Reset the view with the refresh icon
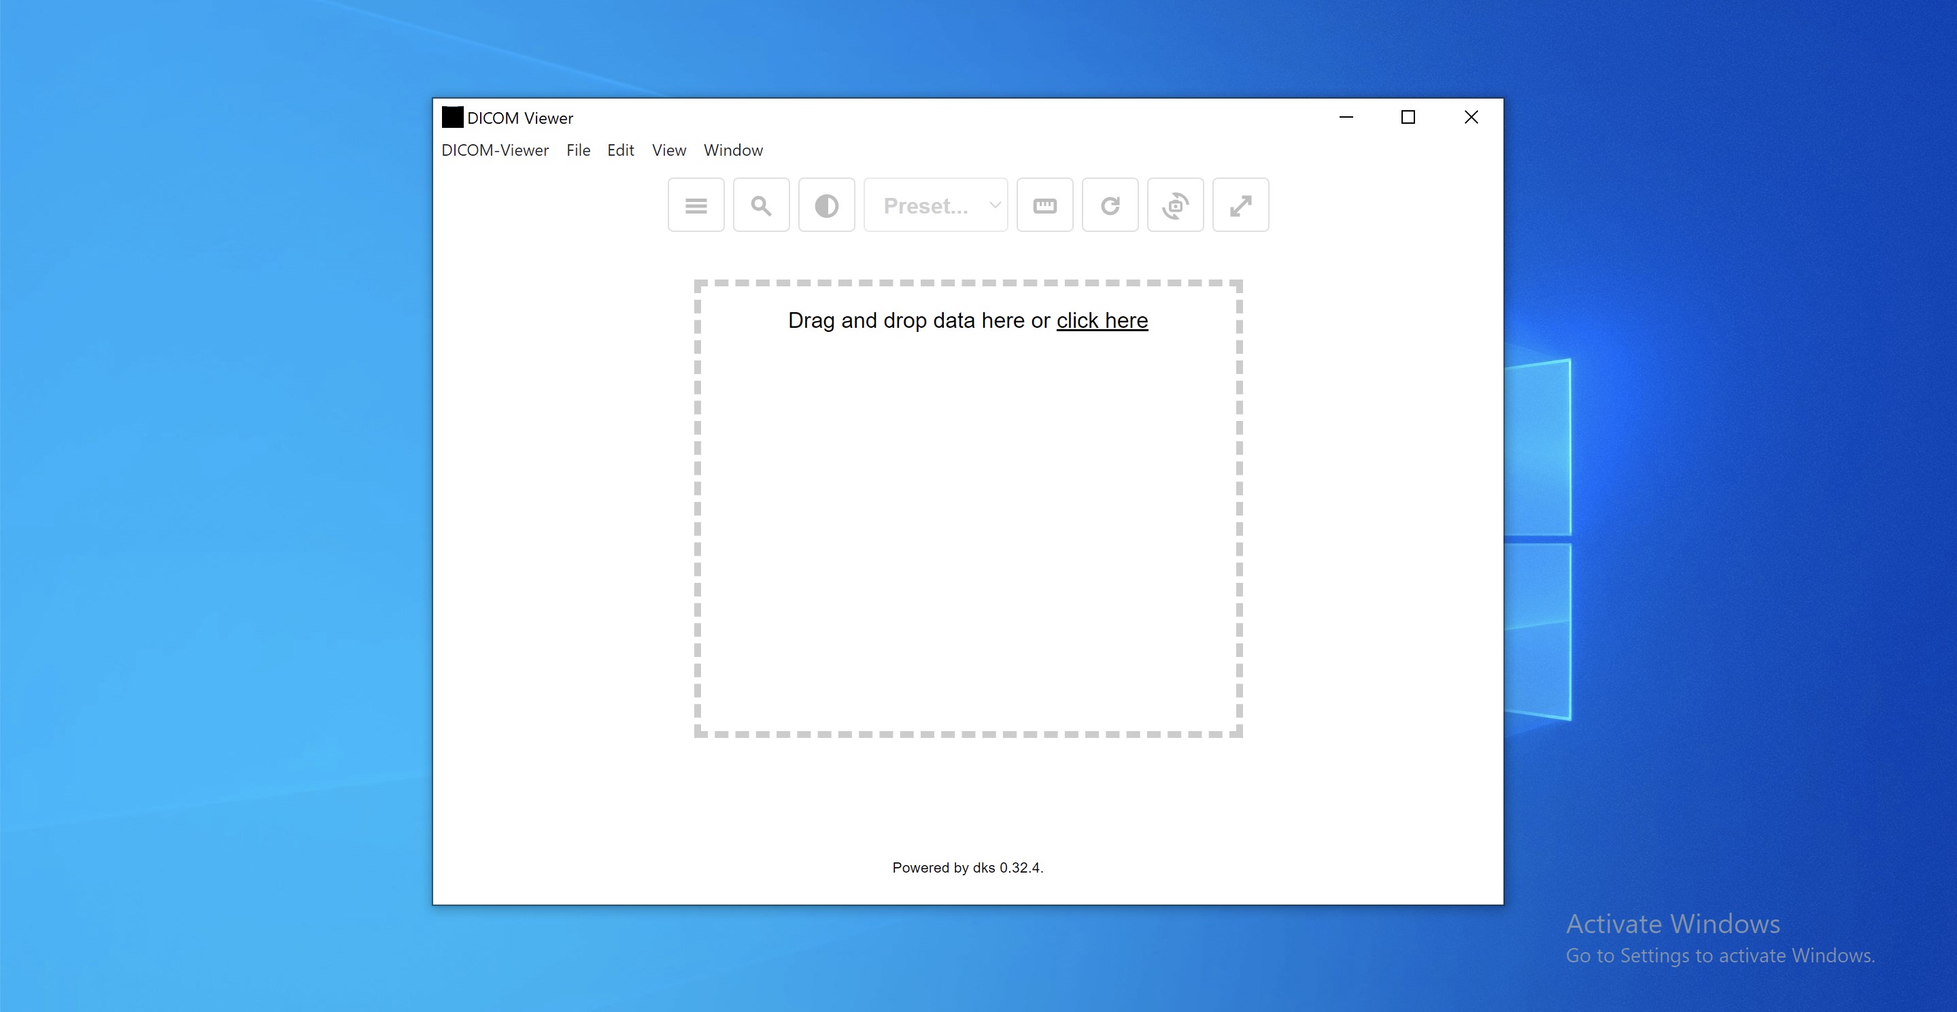Viewport: 1957px width, 1012px height. [x=1110, y=205]
